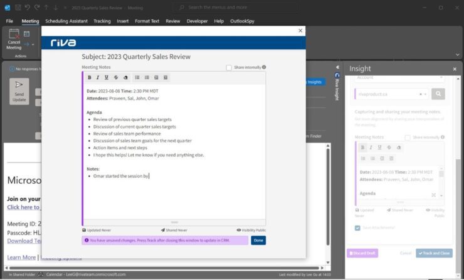Open the Cancel Meeting dropdown arrow
This screenshot has height=280, width=464.
32,44
